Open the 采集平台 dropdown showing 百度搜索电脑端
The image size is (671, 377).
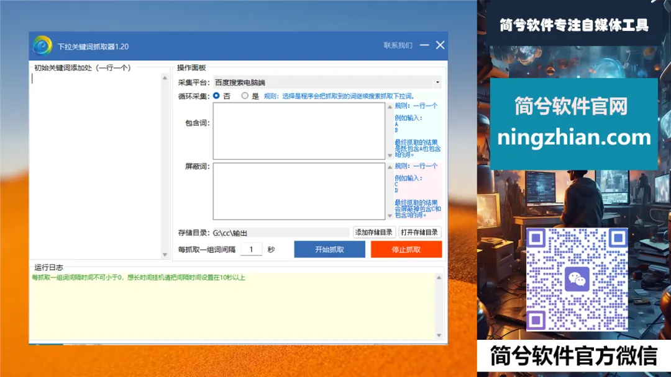pyautogui.click(x=327, y=82)
